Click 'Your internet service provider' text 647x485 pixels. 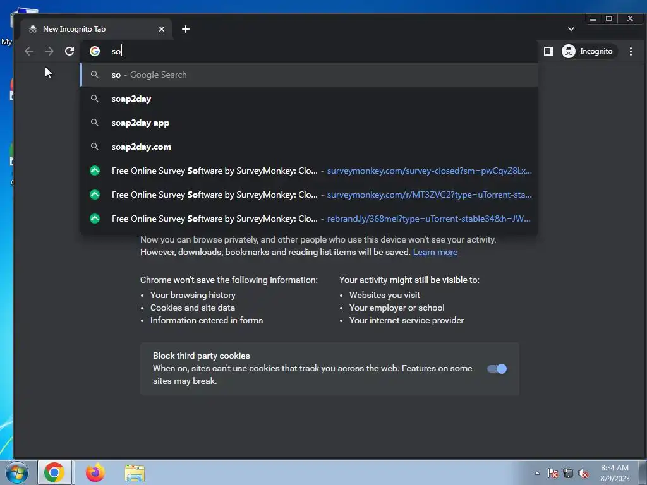tap(406, 320)
